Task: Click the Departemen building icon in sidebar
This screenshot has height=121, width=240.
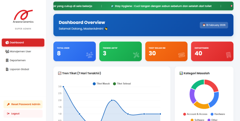Action: (x=7, y=60)
